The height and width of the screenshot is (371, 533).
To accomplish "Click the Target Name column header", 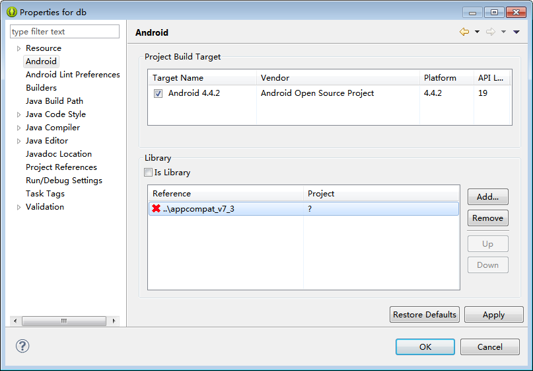I will (x=202, y=78).
